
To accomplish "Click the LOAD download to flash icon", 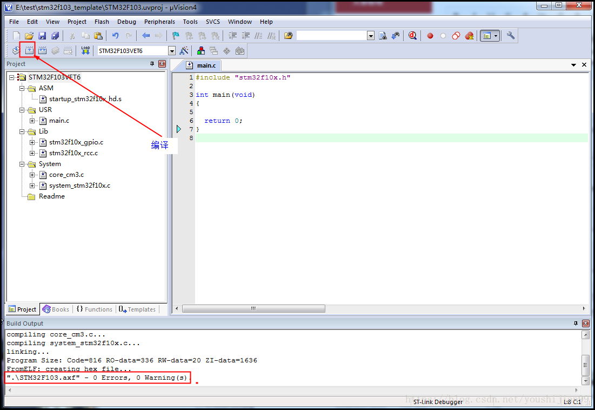I will point(85,51).
